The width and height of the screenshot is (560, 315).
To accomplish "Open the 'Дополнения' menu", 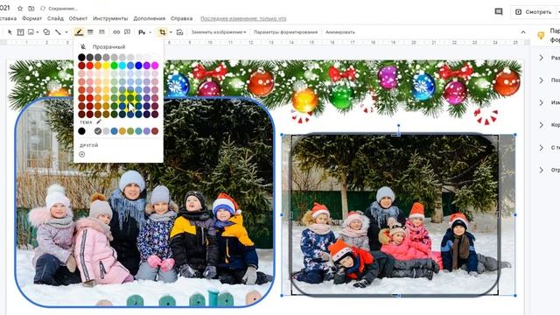I will click(x=150, y=18).
